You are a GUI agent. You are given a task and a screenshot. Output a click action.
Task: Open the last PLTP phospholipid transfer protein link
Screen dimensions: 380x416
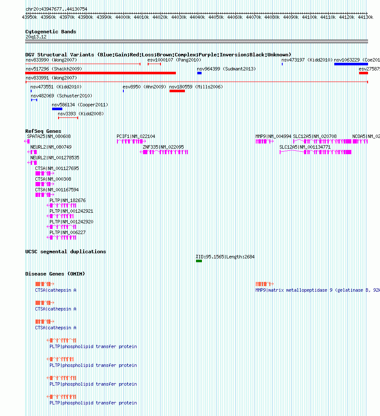pos(93,403)
